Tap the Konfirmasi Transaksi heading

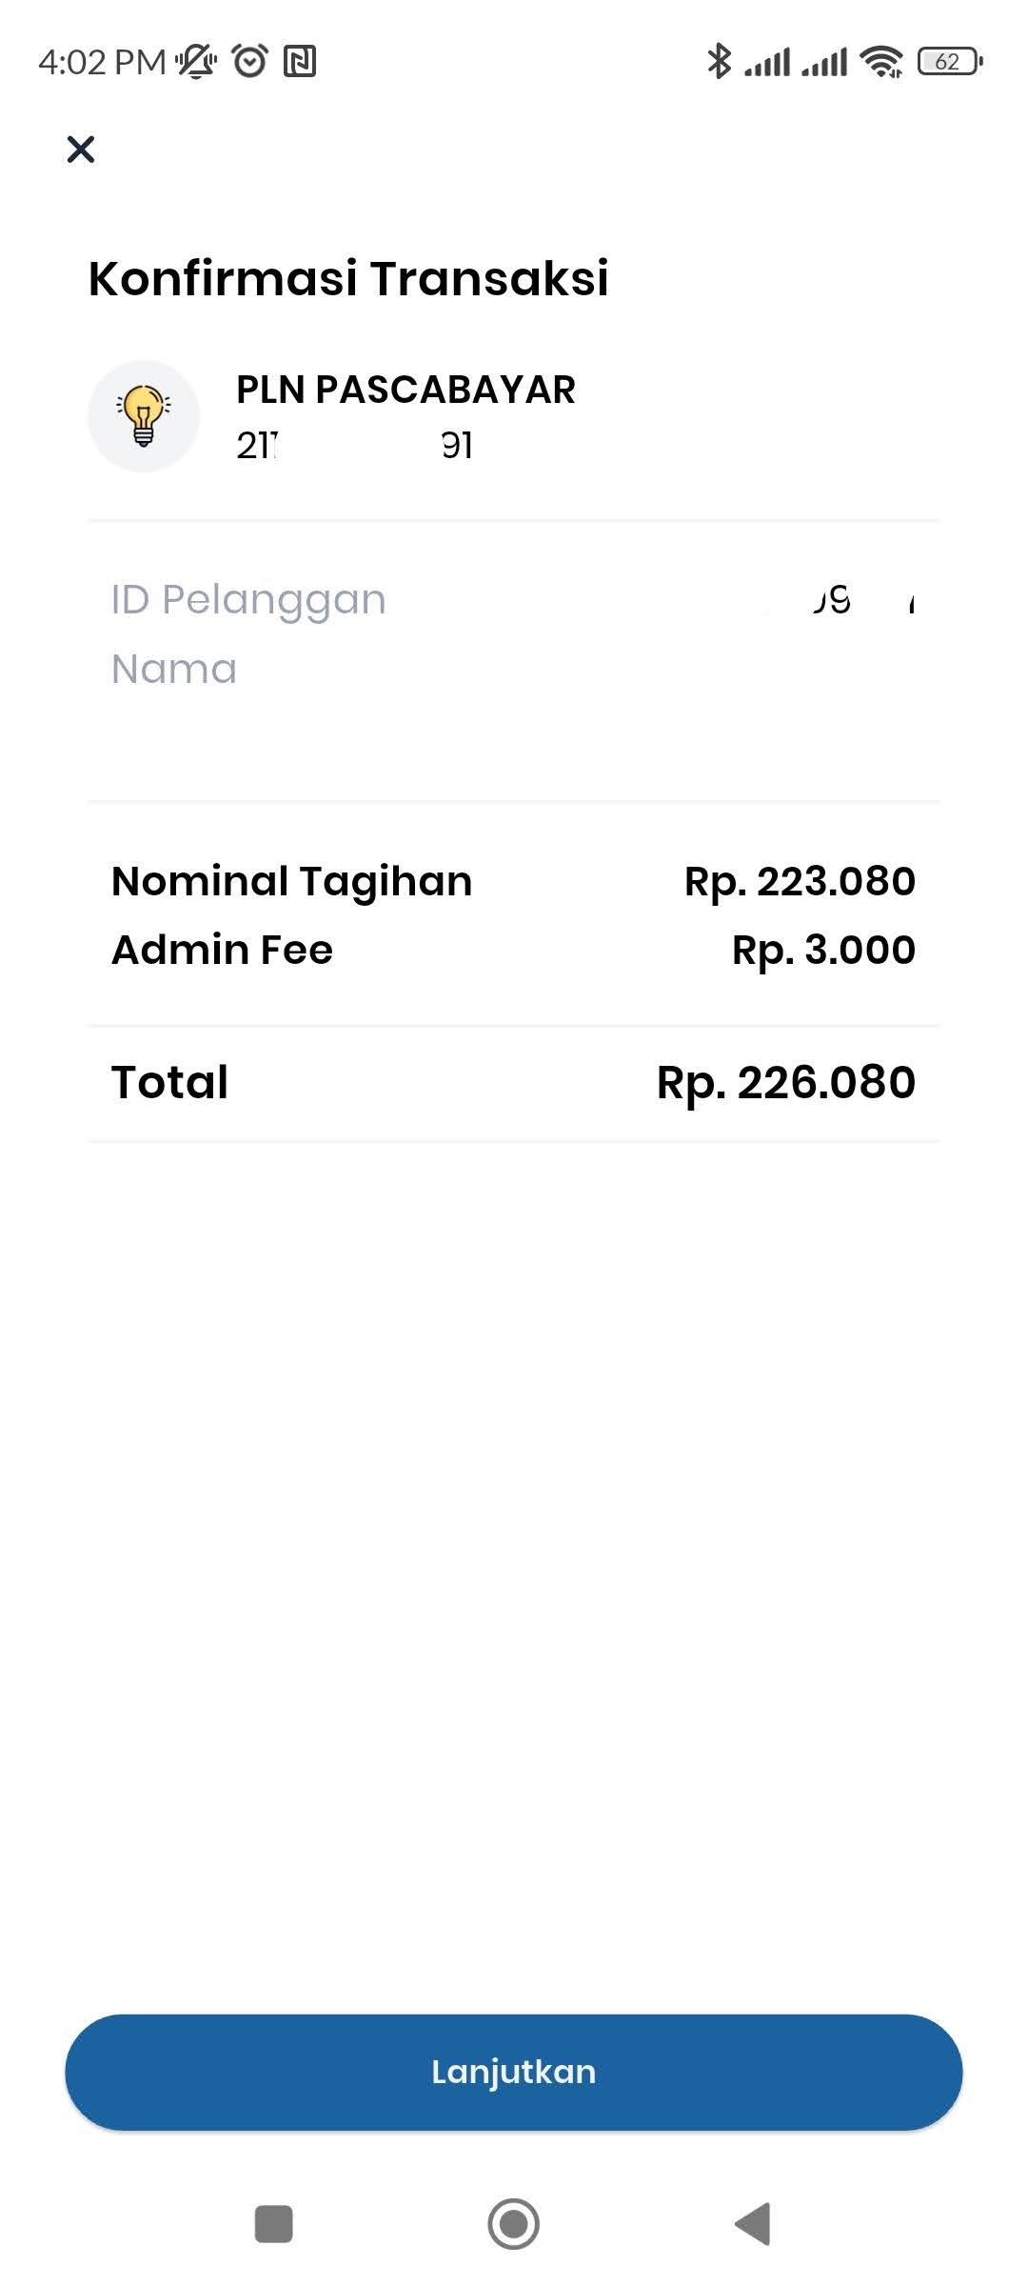[x=348, y=278]
